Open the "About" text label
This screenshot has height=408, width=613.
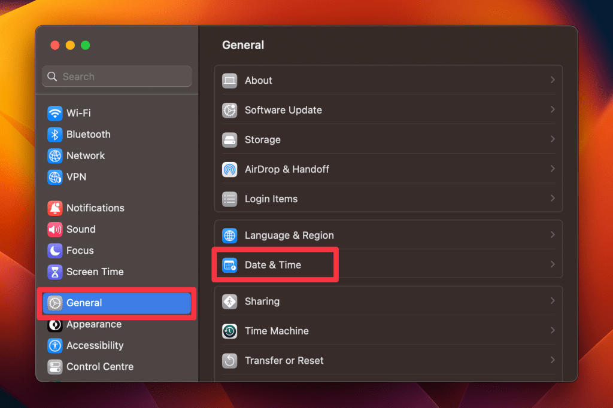(259, 81)
